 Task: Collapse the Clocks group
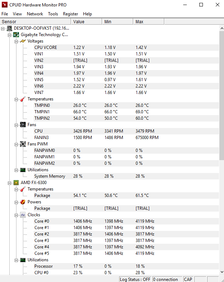coord(16,215)
